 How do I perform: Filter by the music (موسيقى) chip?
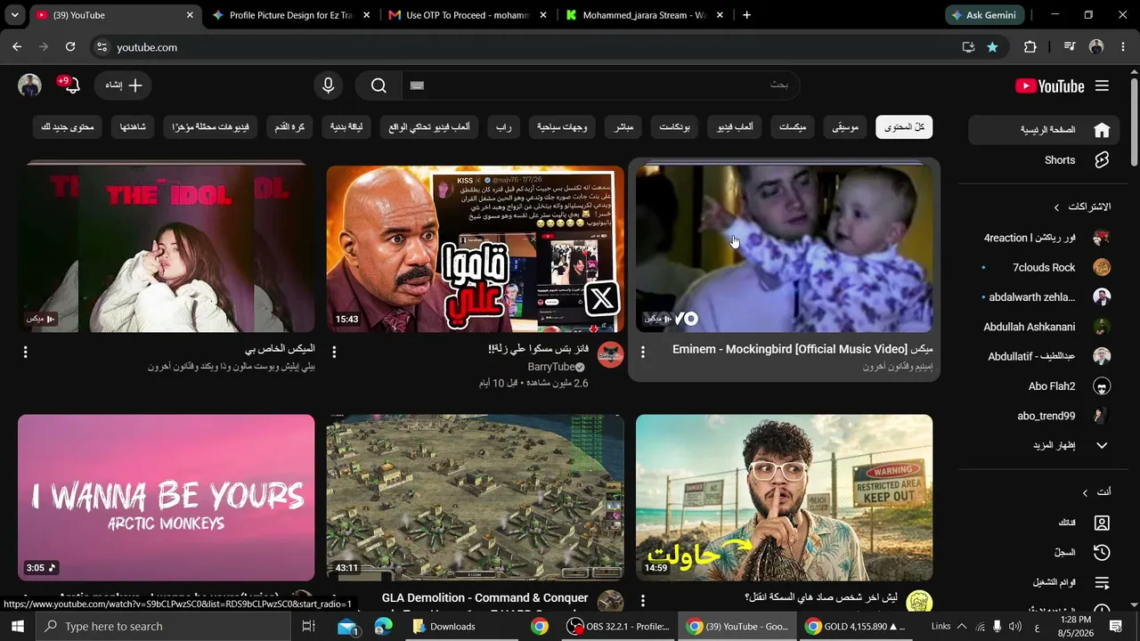pos(845,127)
